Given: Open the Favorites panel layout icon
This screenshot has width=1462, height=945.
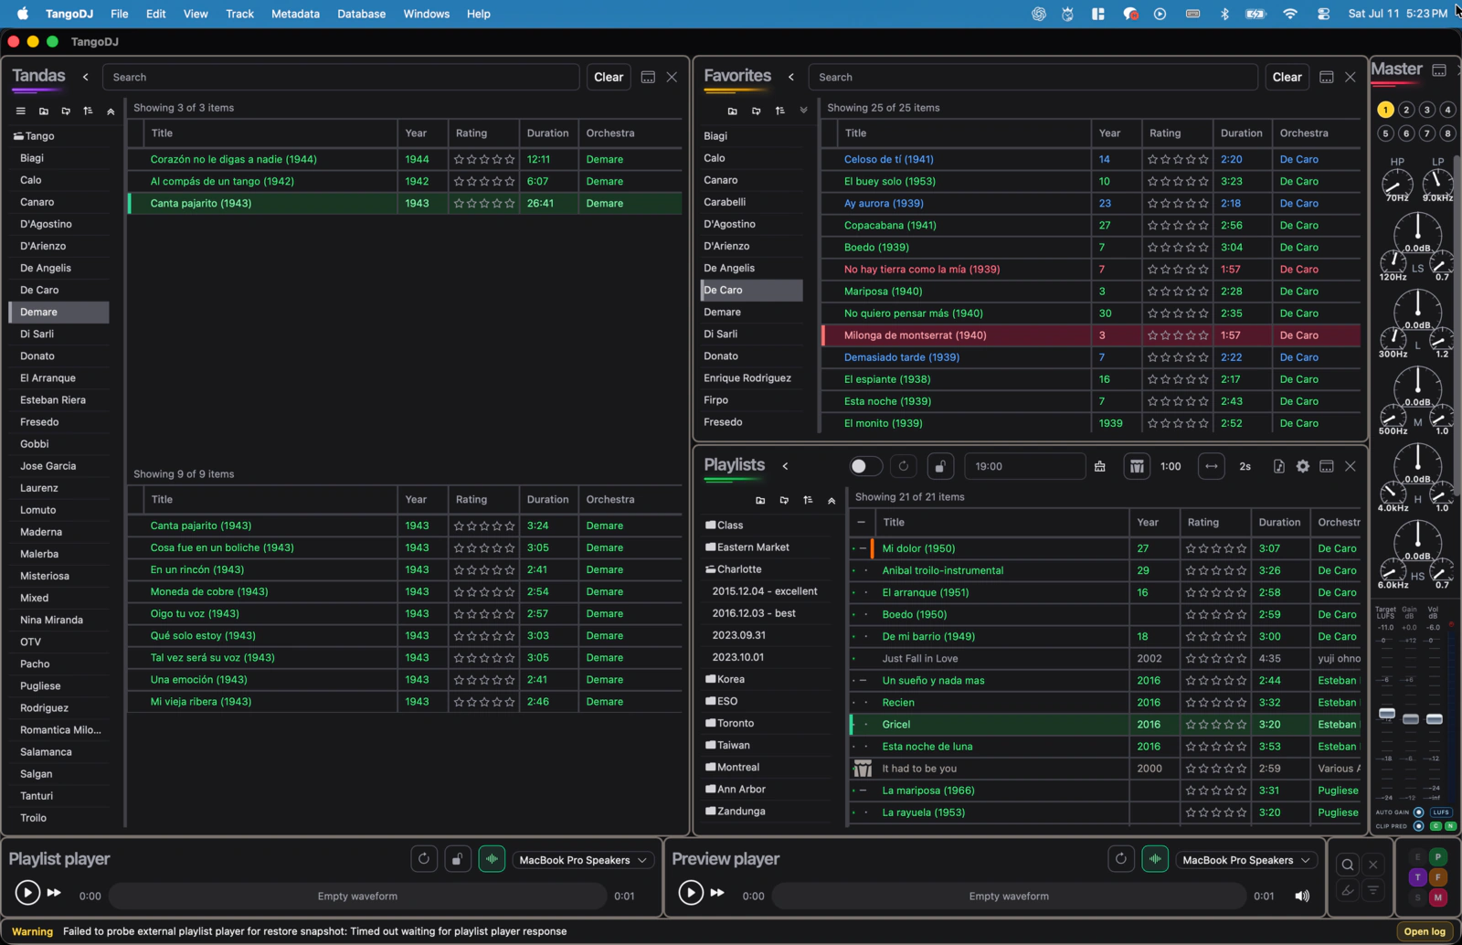Looking at the screenshot, I should (1327, 77).
